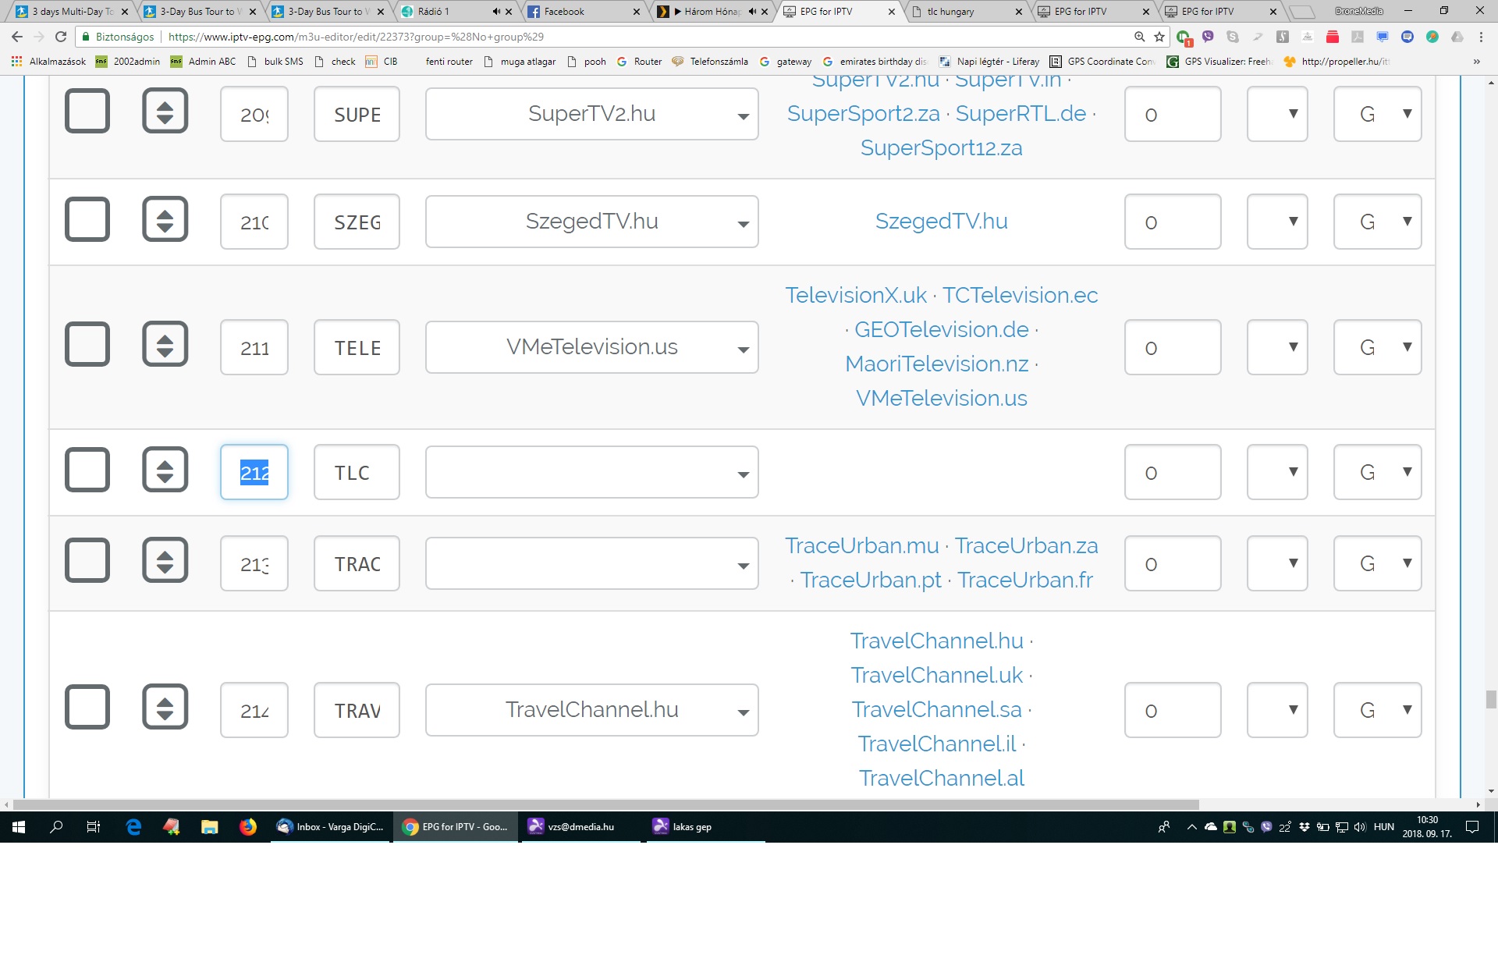The height and width of the screenshot is (955, 1498).
Task: Tick the checkbox in the TRAC row
Action: [87, 561]
